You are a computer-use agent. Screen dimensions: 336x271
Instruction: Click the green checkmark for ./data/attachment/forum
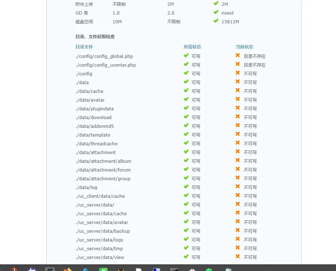tap(186, 169)
